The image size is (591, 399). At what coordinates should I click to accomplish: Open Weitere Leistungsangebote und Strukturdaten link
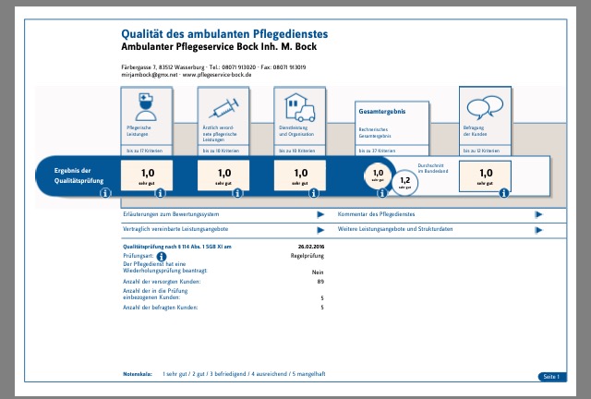395,229
